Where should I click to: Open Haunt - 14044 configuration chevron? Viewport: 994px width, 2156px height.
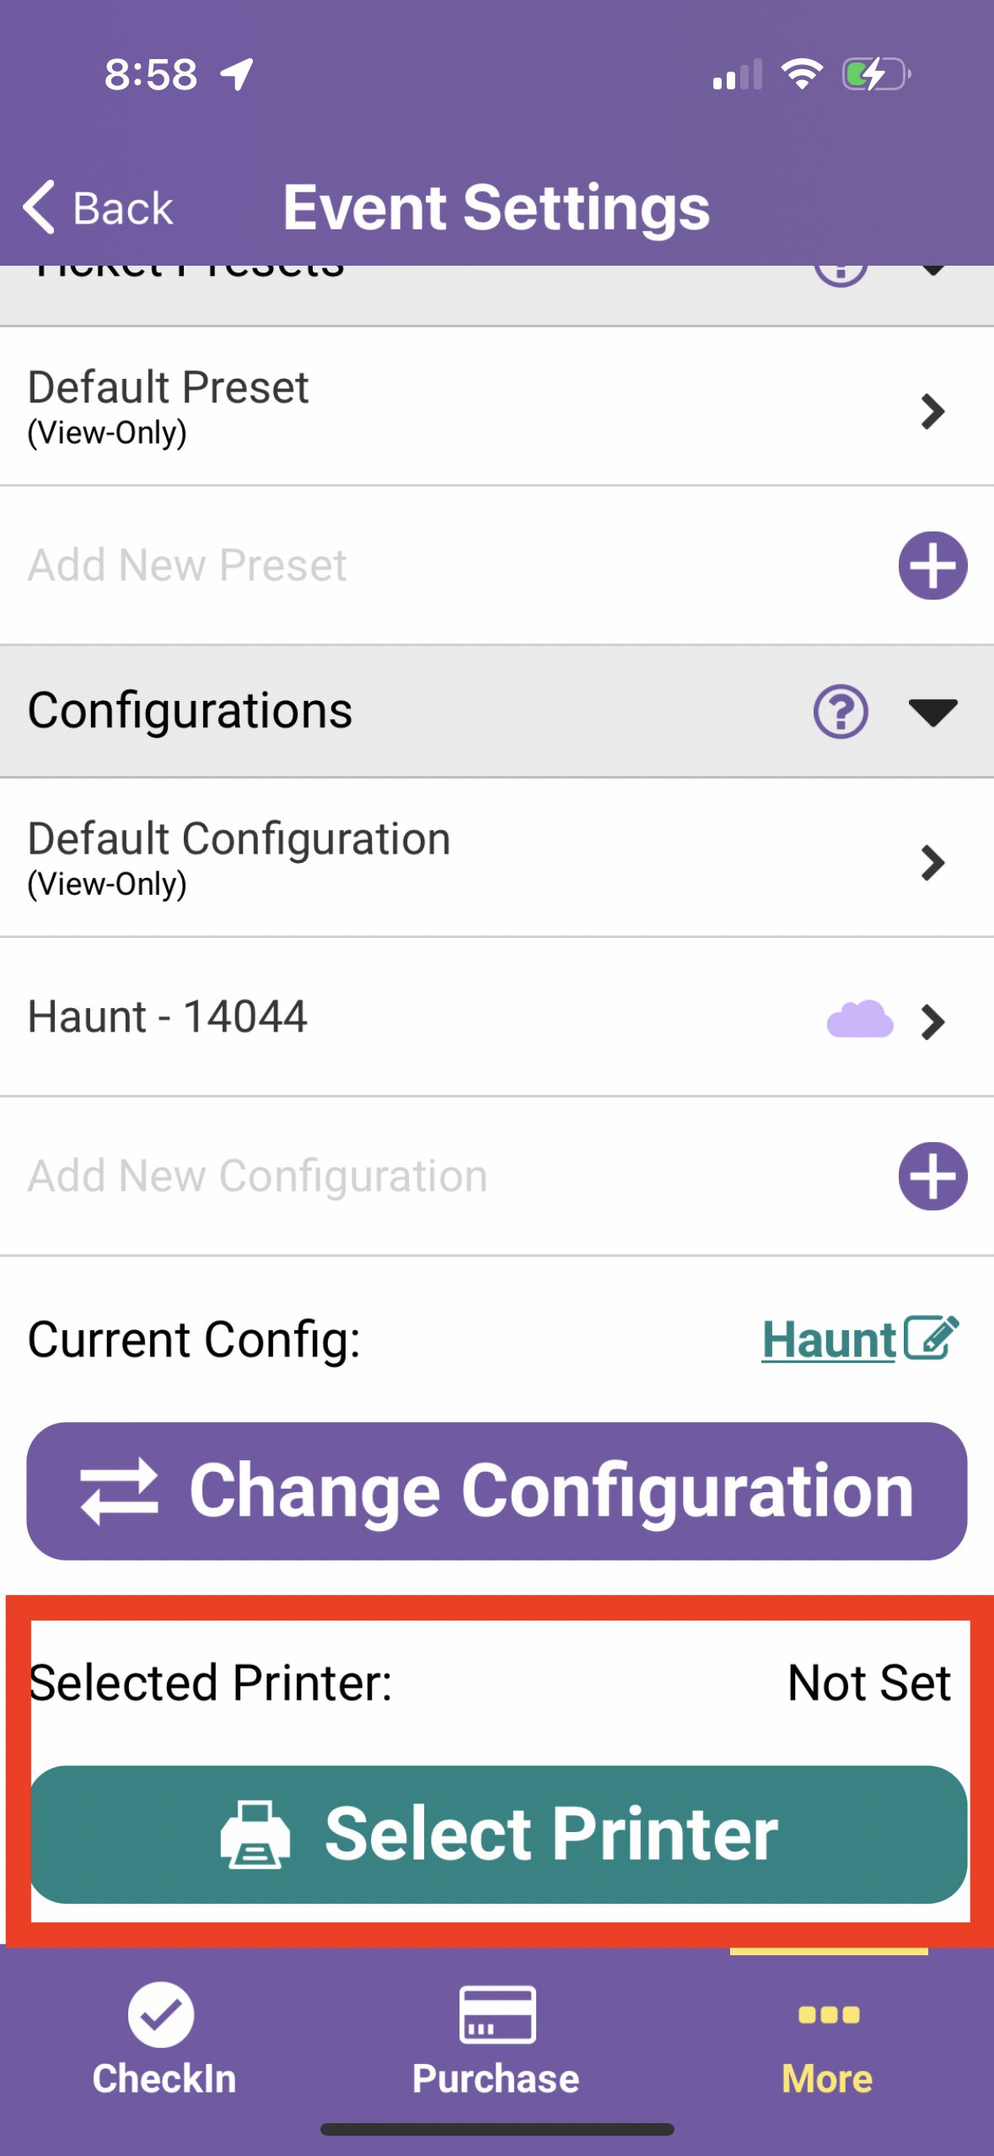coord(932,1021)
